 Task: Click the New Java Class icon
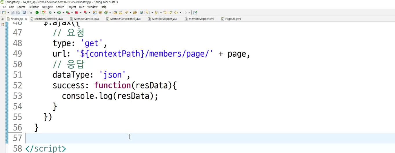click(106, 12)
